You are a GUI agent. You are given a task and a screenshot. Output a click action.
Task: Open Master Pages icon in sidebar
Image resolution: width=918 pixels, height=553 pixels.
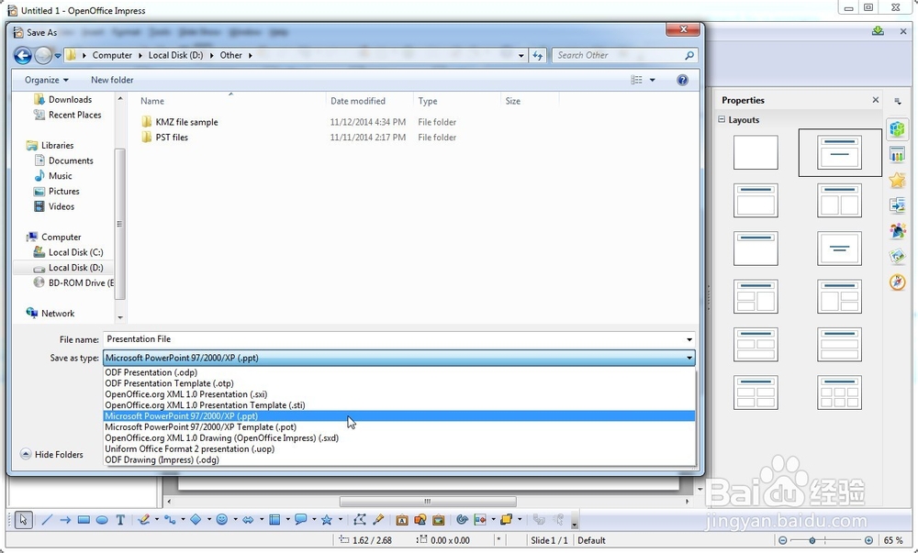(898, 154)
